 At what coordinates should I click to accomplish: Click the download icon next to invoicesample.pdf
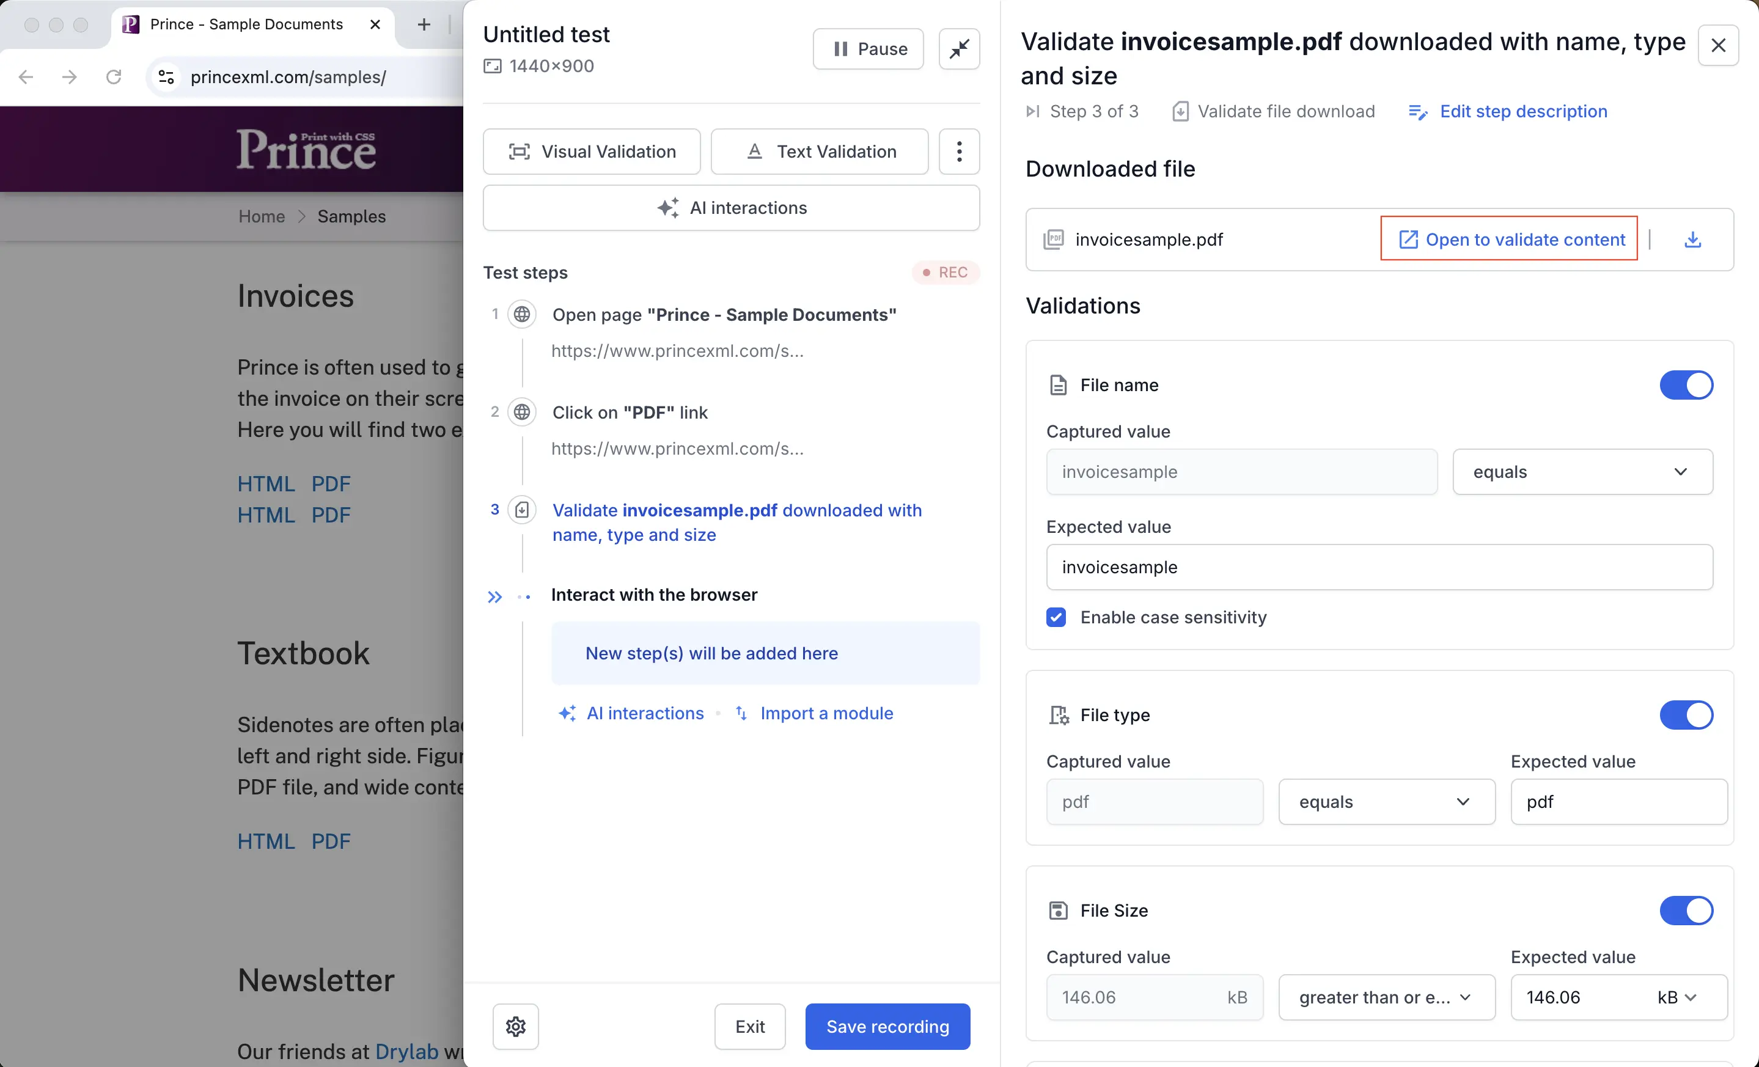(1692, 240)
